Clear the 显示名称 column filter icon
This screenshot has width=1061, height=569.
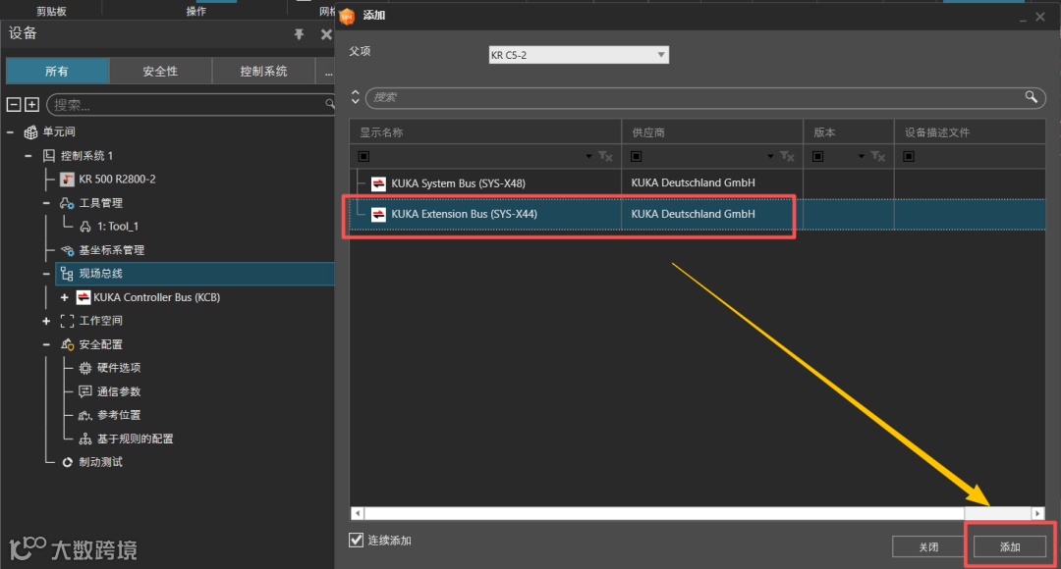(605, 156)
